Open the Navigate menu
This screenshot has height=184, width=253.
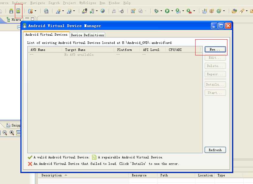coord(38,3)
